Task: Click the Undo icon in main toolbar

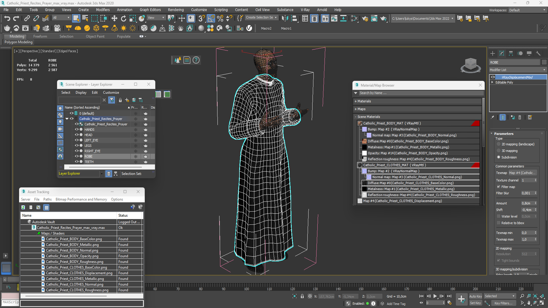Action: (x=7, y=19)
